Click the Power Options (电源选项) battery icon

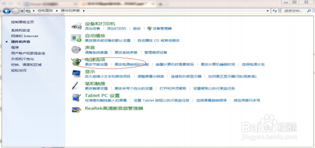tap(77, 62)
